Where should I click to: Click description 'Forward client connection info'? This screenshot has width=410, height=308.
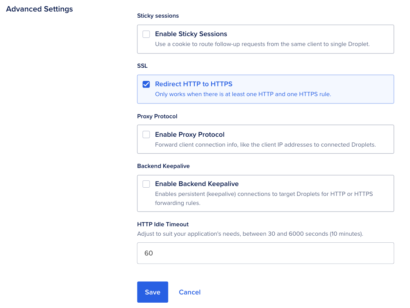coord(265,145)
